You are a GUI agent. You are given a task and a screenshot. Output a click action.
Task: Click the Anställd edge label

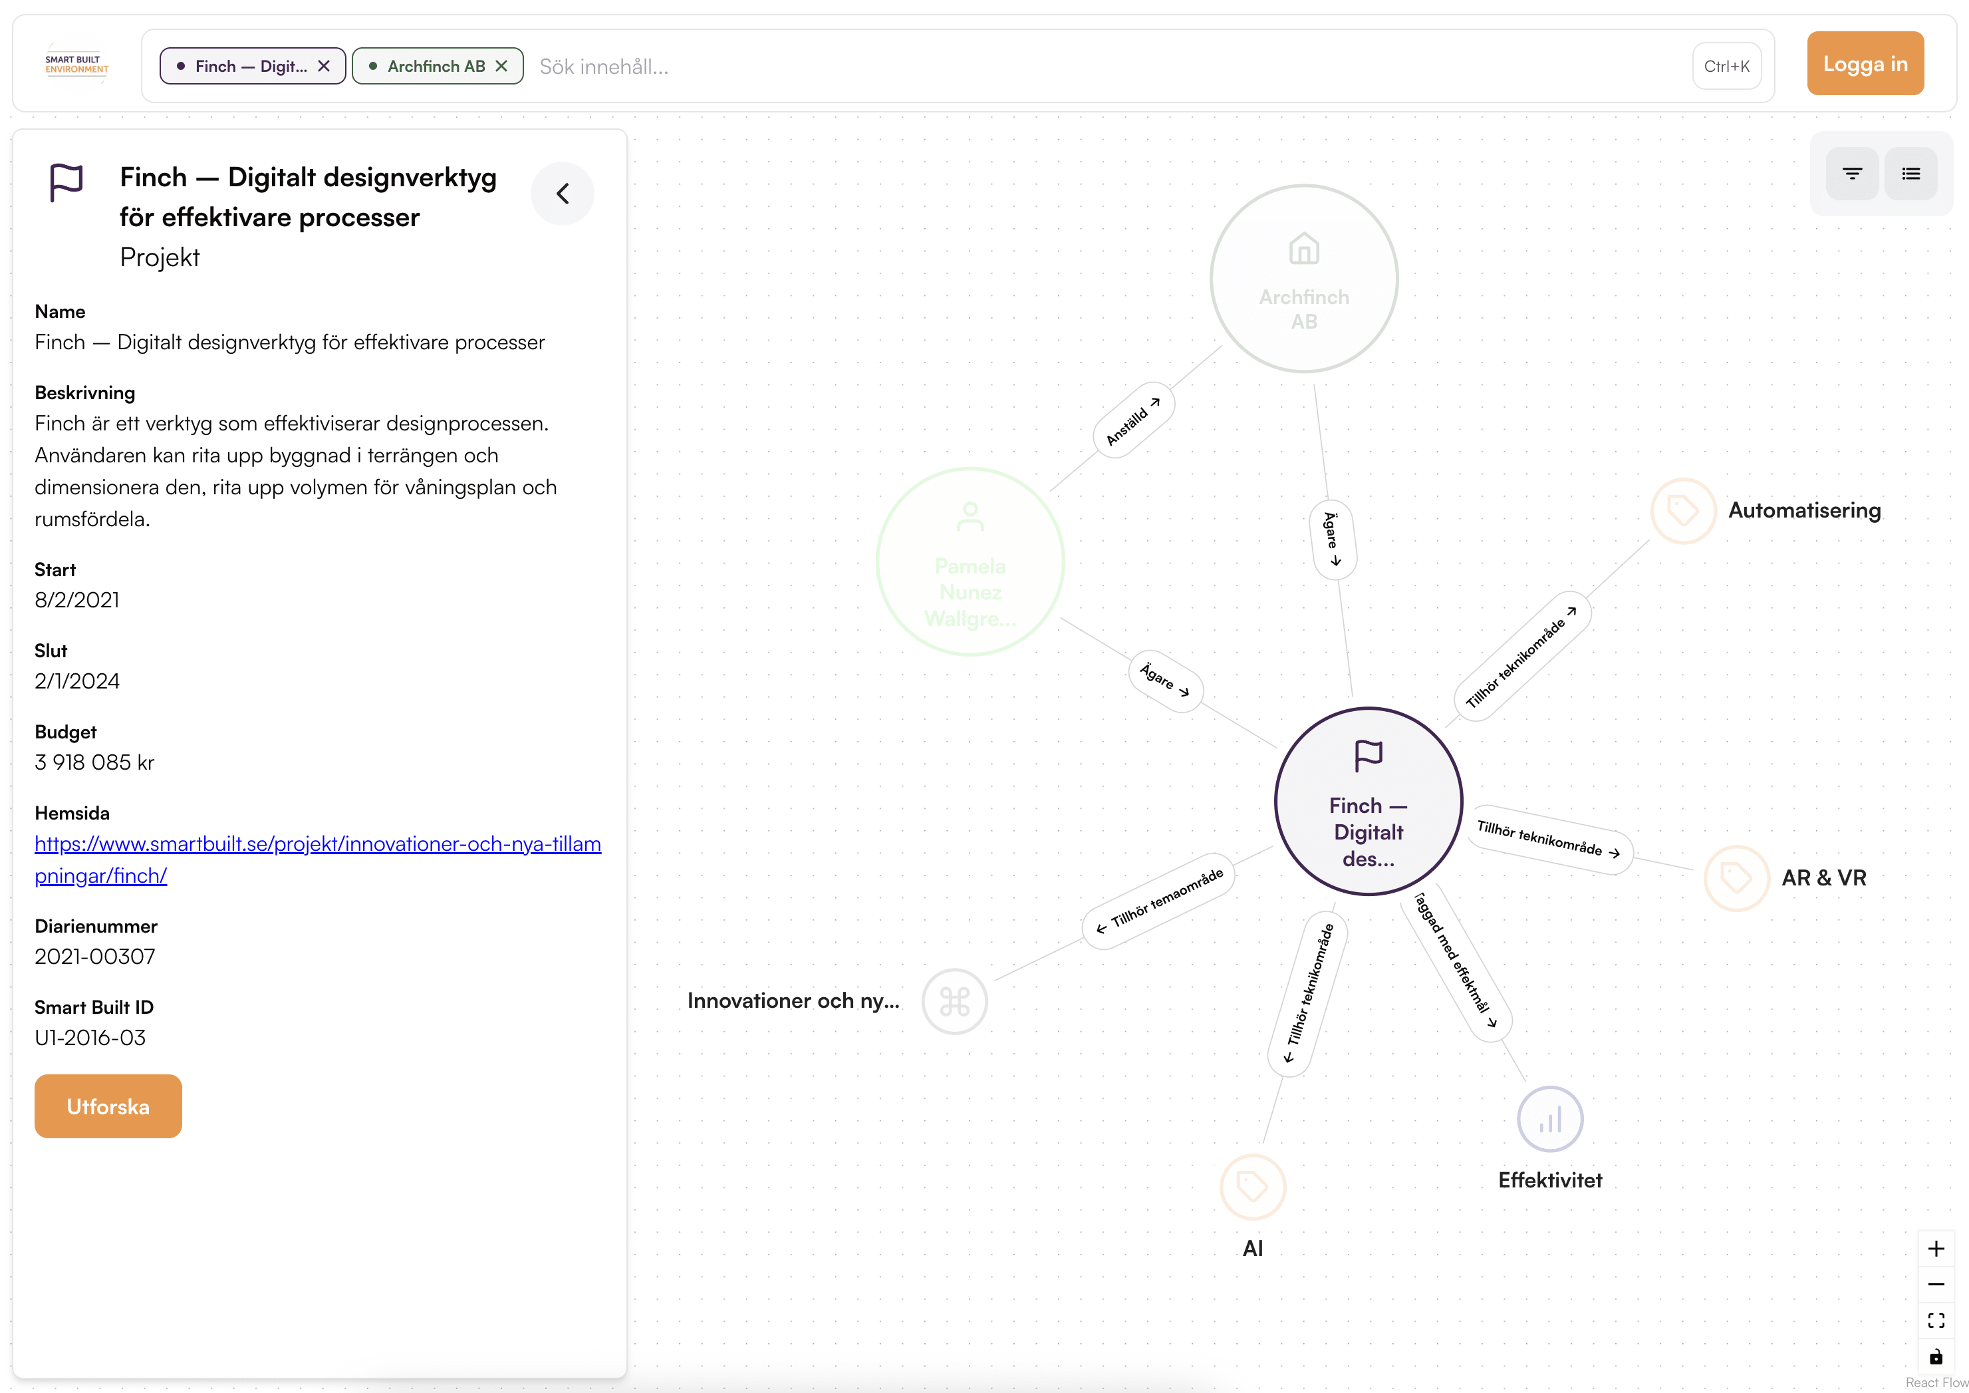tap(1134, 420)
